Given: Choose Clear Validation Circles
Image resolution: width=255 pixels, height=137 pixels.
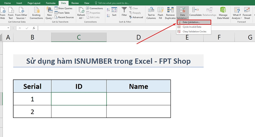Looking at the screenshot, I should pos(194,32).
